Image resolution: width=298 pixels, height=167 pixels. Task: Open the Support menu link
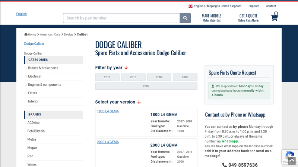(x=254, y=6)
